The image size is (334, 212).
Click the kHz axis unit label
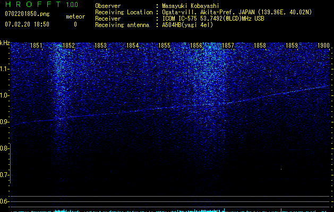(x=5, y=43)
